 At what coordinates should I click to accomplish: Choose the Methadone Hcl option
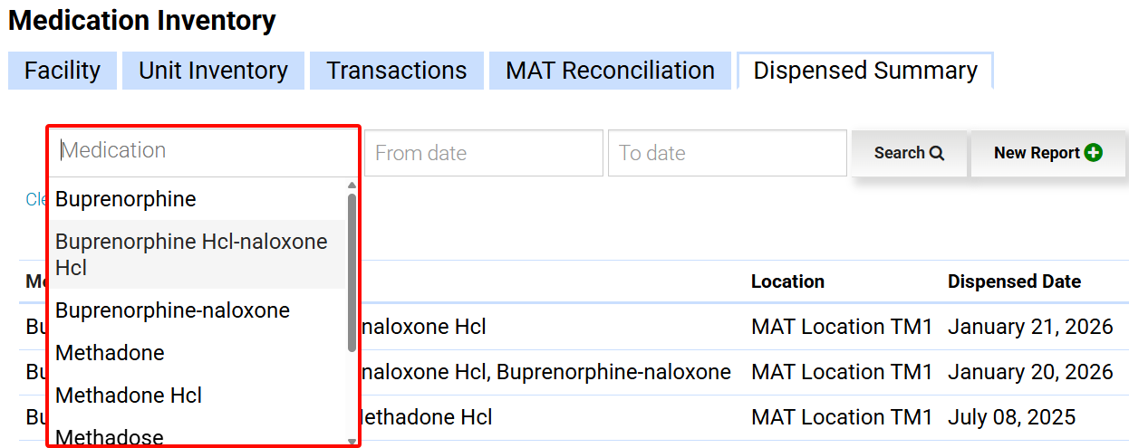[x=129, y=396]
